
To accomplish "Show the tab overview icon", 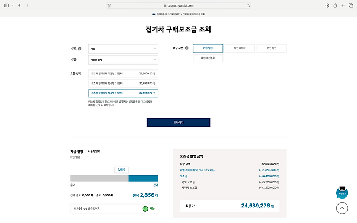I will (350, 5).
